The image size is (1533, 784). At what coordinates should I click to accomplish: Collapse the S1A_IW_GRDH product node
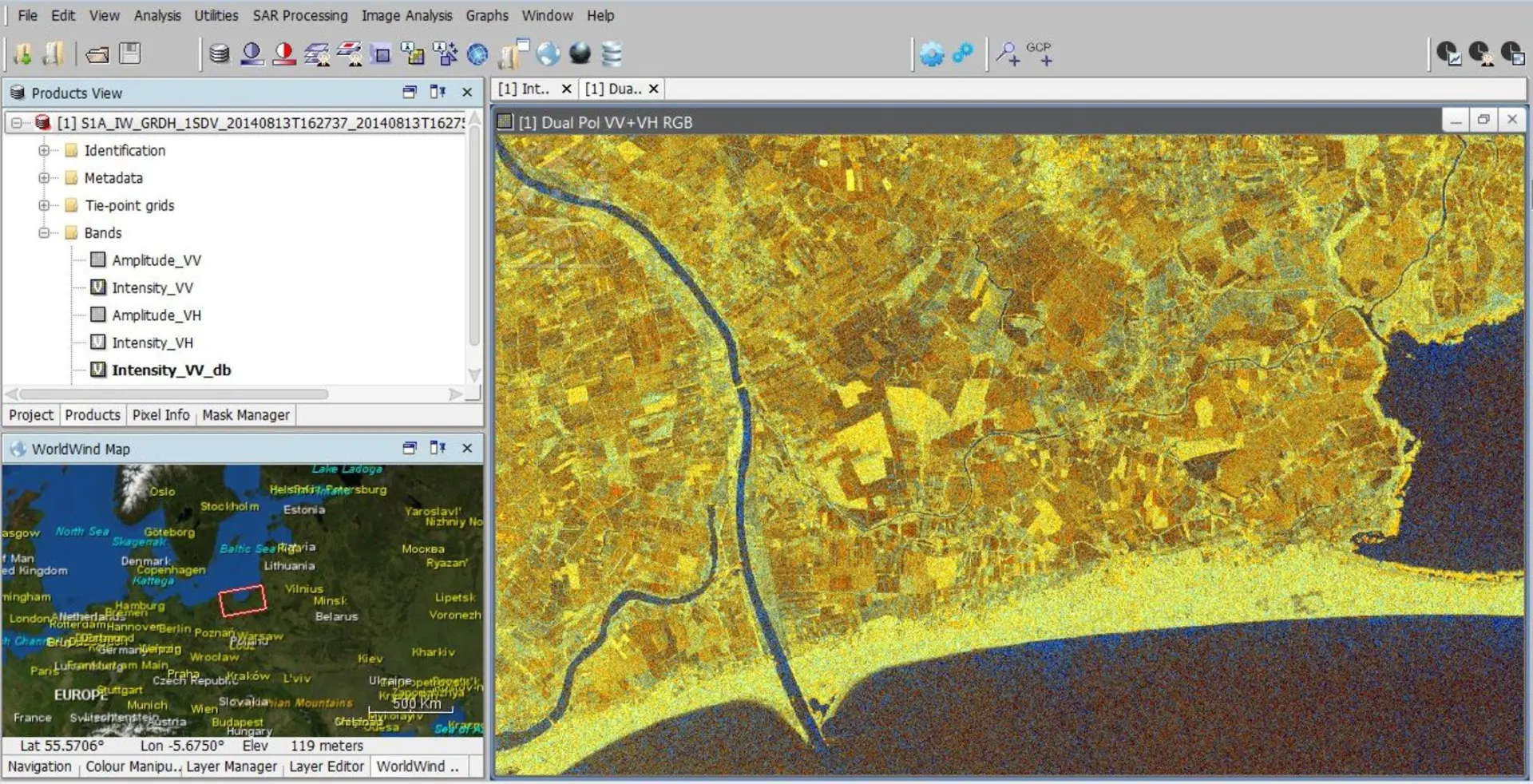click(x=16, y=123)
